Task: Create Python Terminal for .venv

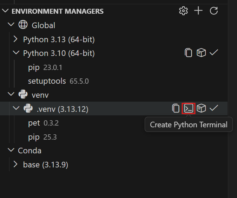Action: pyautogui.click(x=189, y=108)
